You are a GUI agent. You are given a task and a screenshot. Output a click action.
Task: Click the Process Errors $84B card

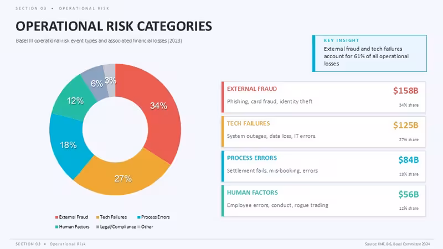pos(323,167)
